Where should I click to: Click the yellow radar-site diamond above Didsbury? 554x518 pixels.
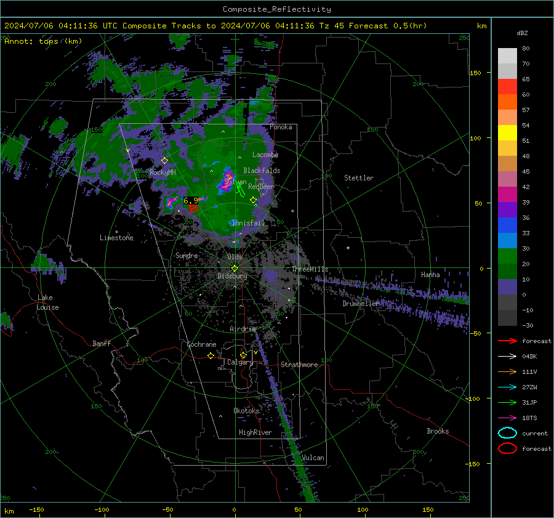pyautogui.click(x=235, y=269)
